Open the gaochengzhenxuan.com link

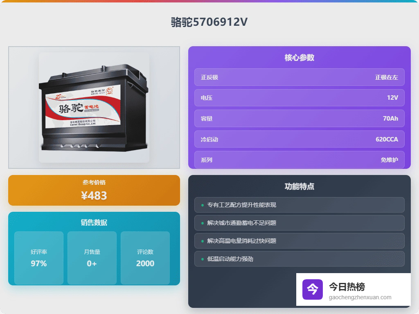point(360,297)
